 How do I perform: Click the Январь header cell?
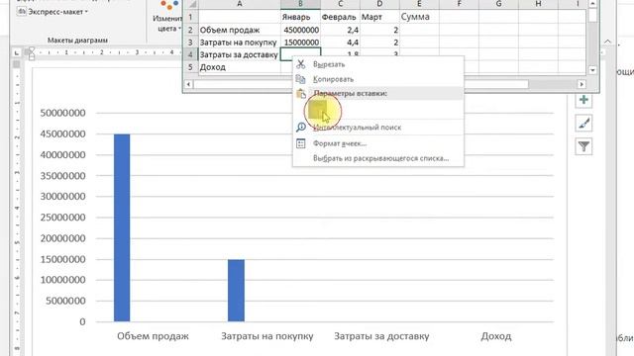point(300,17)
